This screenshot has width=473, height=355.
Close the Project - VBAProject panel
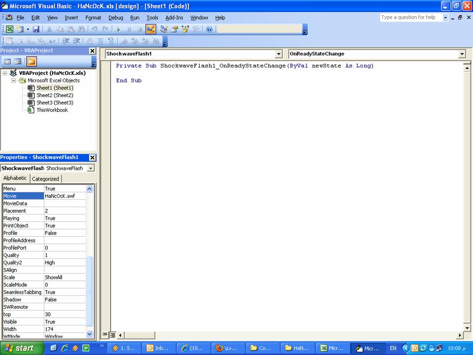coord(92,51)
